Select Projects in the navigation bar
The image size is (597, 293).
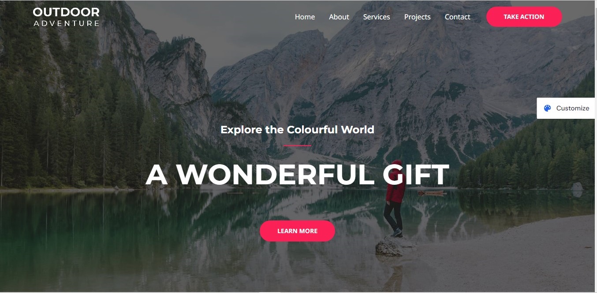[417, 17]
